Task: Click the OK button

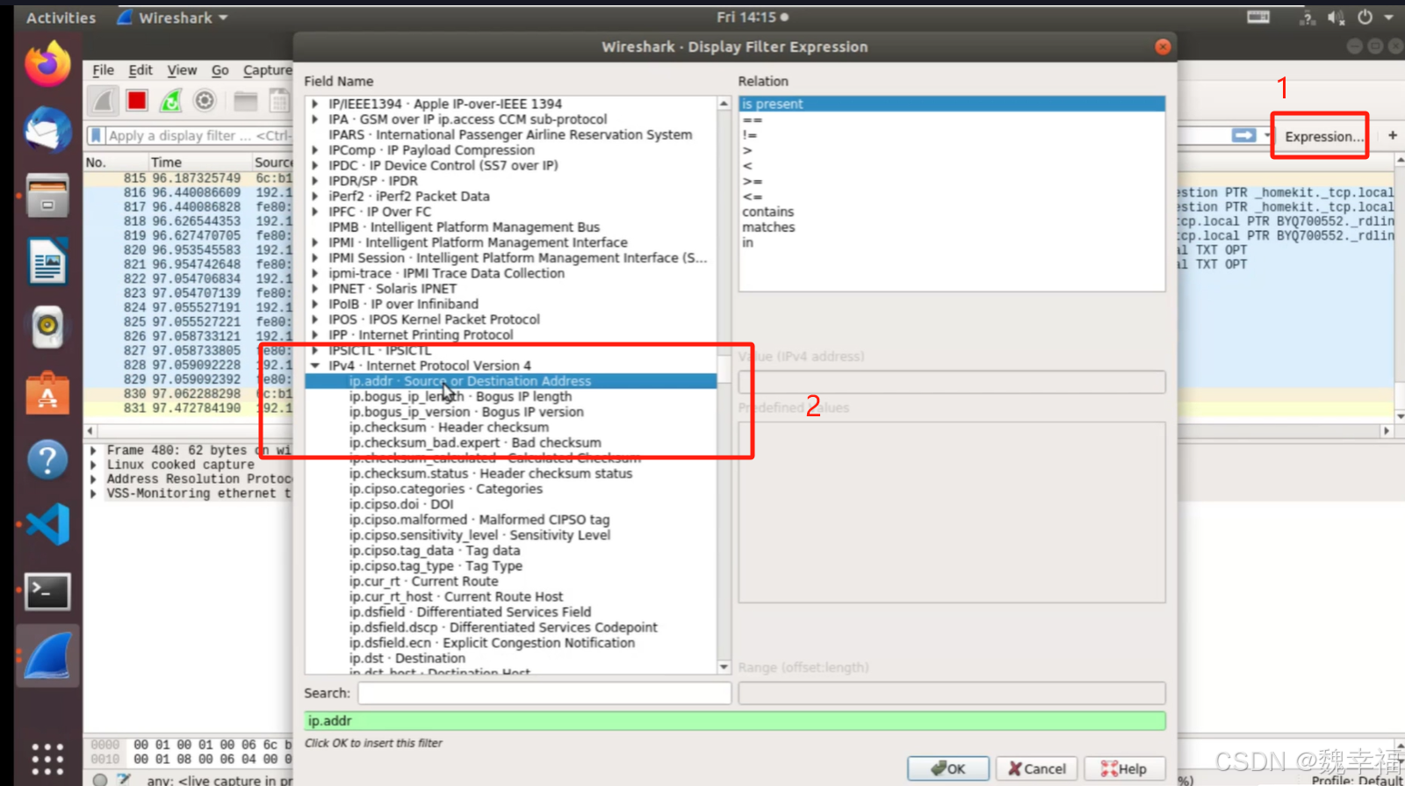Action: click(948, 768)
